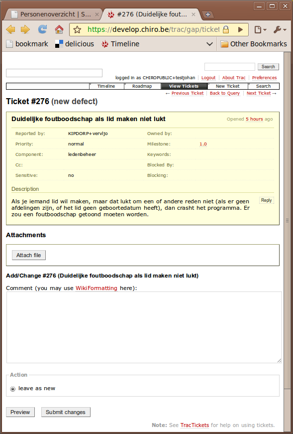The image size is (293, 434).
Task: Go forward using the browser forward arrow
Action: click(x=25, y=29)
